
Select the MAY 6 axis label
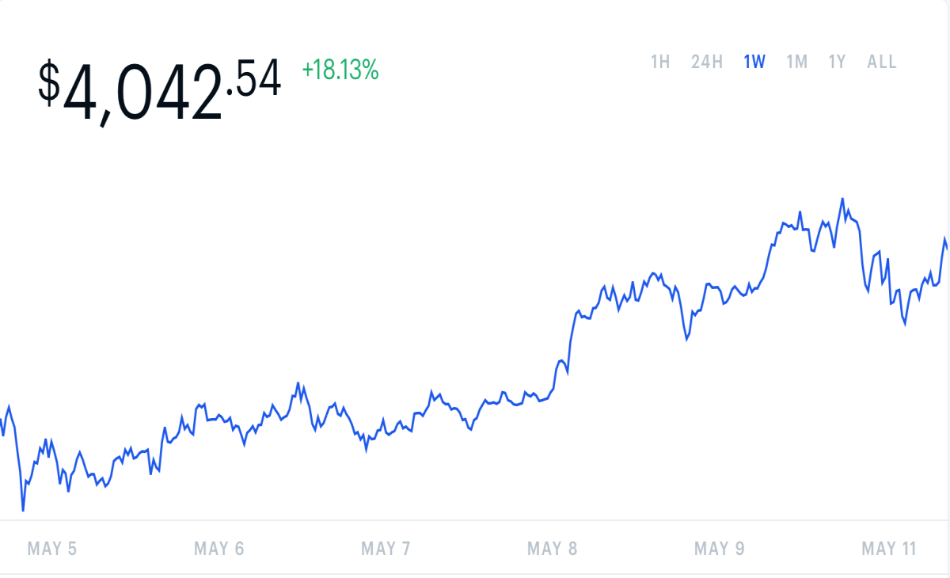[219, 549]
